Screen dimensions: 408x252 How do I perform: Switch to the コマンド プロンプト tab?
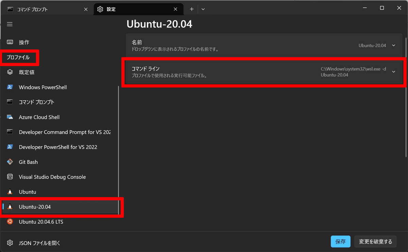[48, 9]
